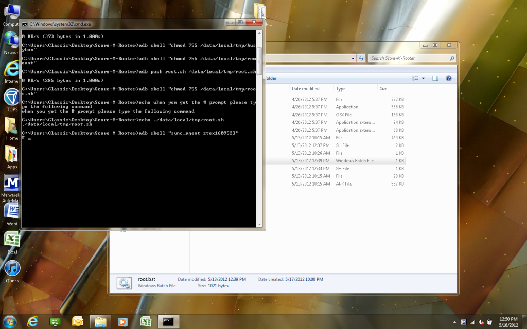This screenshot has height=329, width=527.
Task: Click the taskbar clock showing 12:50 PM
Action: 508,322
